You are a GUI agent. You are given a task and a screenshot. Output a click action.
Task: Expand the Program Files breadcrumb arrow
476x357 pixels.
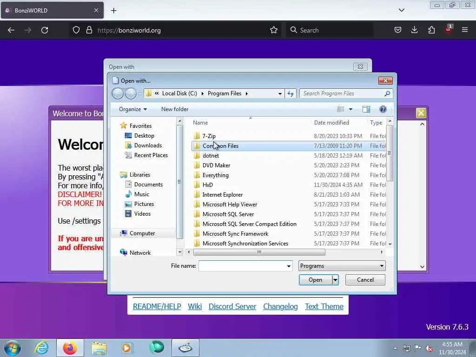[246, 93]
